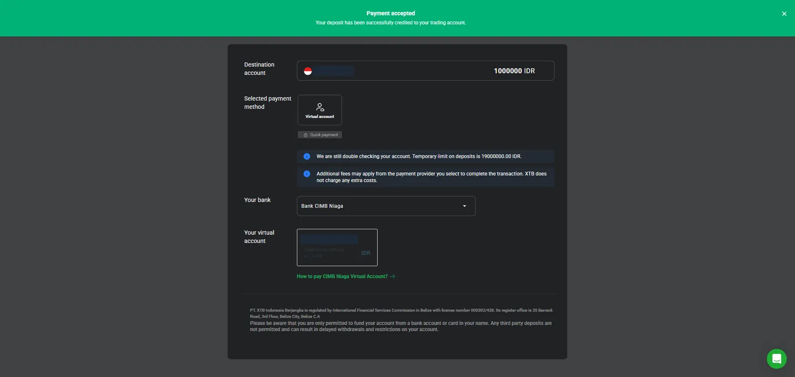Click the clock icon in Quick payment badge
The height and width of the screenshot is (377, 795).
[x=306, y=135]
